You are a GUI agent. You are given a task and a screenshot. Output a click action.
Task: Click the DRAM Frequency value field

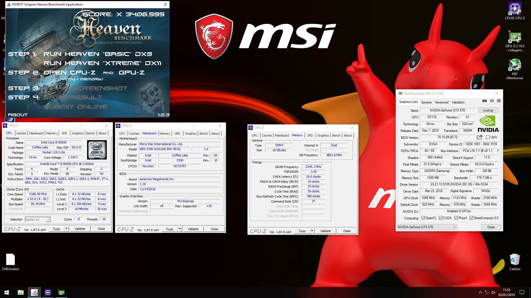pos(313,167)
